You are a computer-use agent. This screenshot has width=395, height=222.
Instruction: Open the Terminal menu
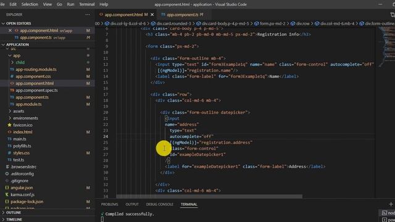click(86, 4)
